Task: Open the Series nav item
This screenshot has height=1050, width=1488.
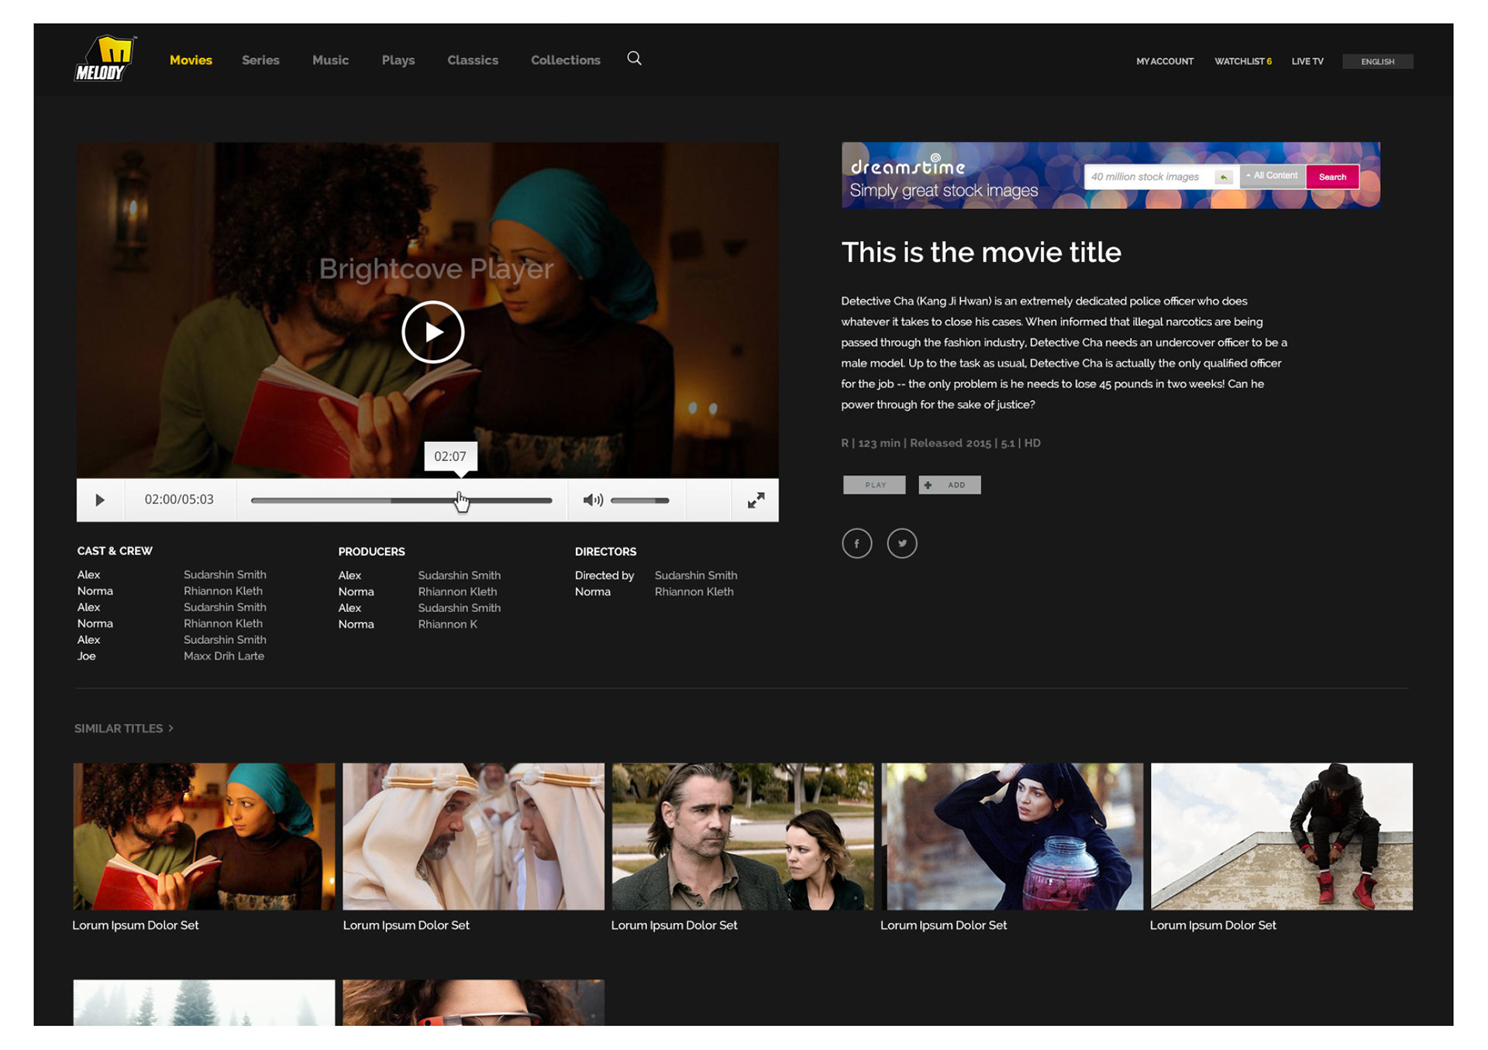Action: [x=260, y=60]
